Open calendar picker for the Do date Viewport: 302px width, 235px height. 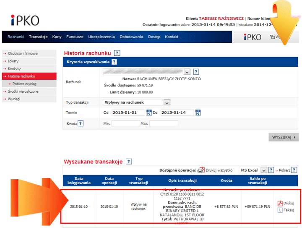198,112
